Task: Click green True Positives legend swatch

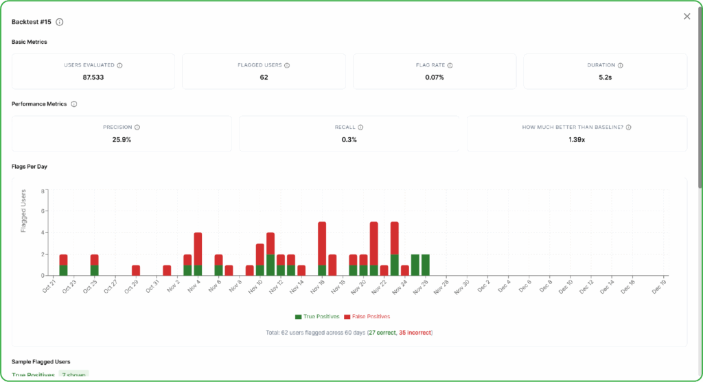Action: pos(298,316)
